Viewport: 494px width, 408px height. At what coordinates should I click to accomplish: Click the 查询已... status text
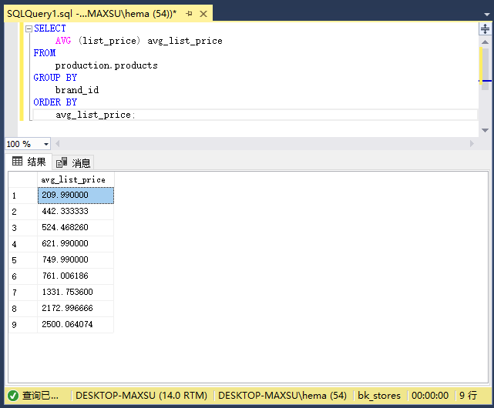click(x=40, y=396)
